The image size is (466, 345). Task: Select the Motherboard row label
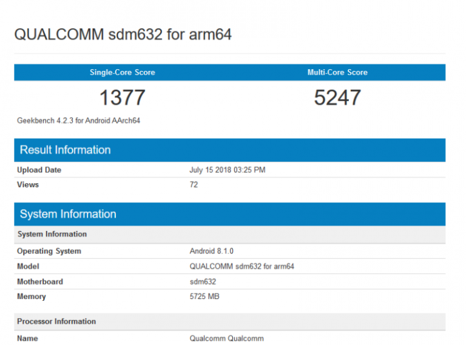(x=40, y=282)
